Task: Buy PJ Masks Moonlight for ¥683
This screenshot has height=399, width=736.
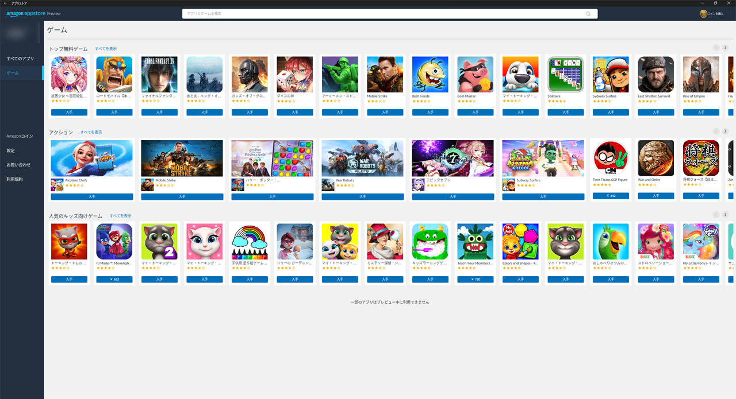Action: tap(114, 280)
